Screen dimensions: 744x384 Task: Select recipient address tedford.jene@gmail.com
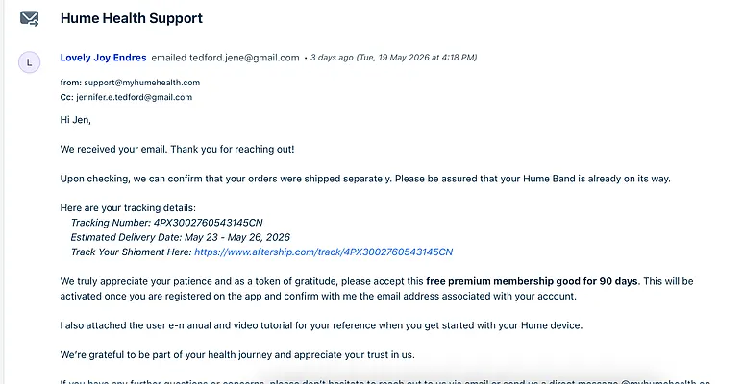pyautogui.click(x=244, y=58)
